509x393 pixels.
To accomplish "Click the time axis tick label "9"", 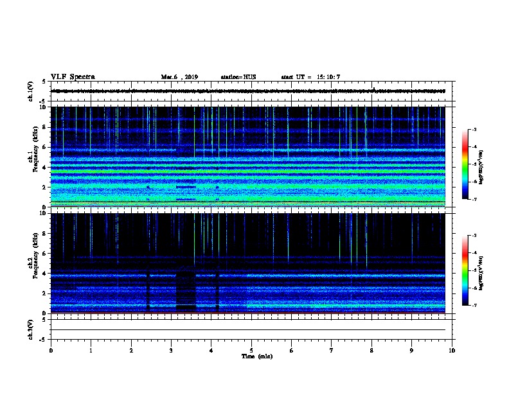I will coord(411,351).
